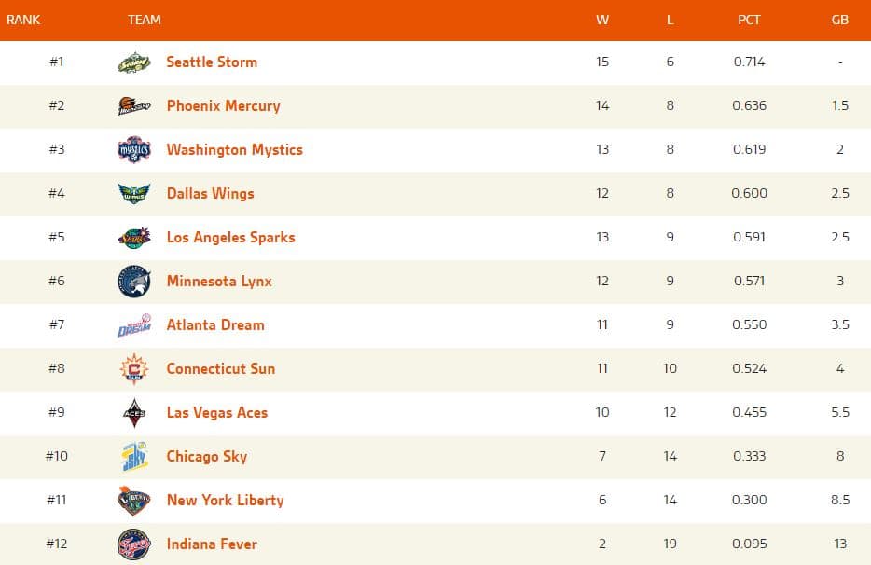Click the Dallas Wings team logo
The image size is (871, 565).
[134, 194]
